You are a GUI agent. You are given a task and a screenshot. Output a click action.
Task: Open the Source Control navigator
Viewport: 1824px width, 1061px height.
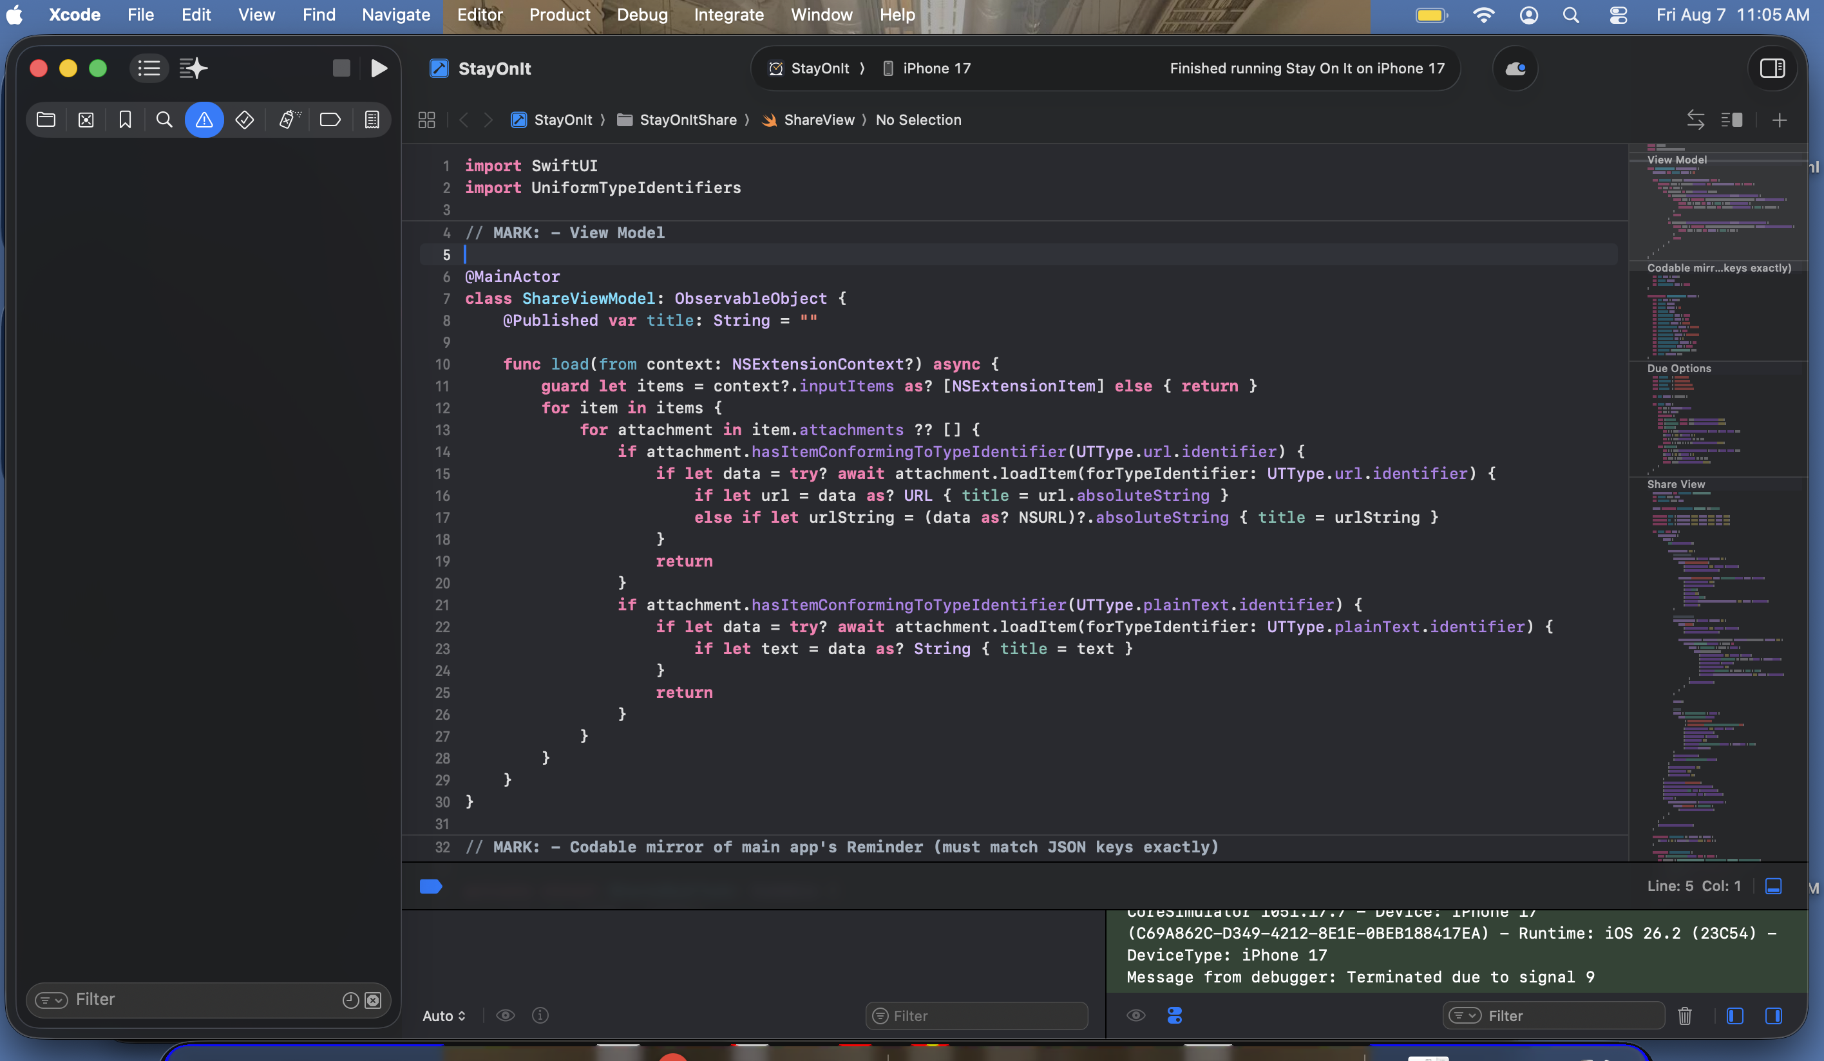(x=86, y=119)
